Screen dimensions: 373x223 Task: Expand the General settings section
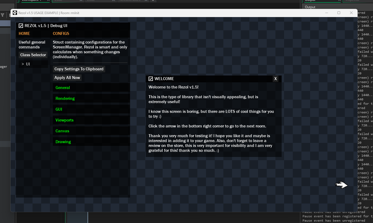(63, 87)
